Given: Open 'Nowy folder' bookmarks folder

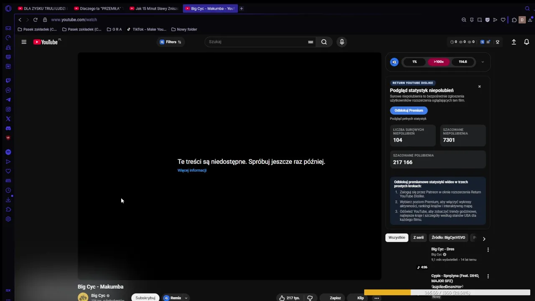Looking at the screenshot, I should [x=184, y=29].
